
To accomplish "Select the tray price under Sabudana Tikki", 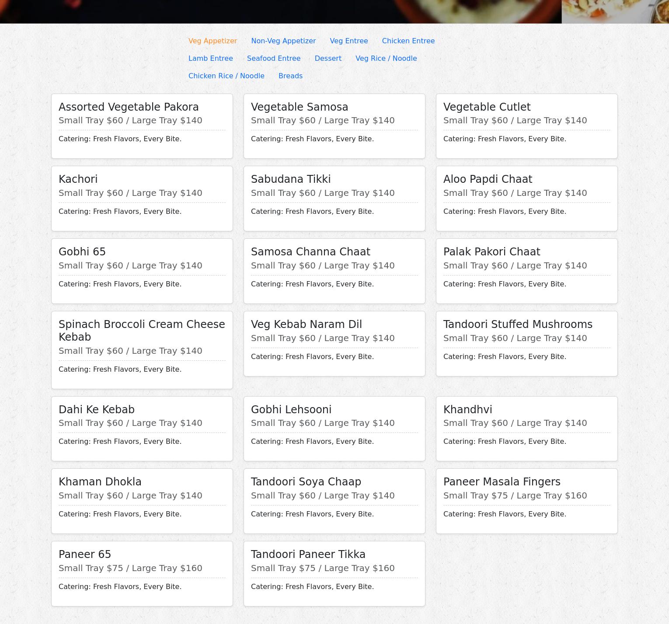I will pos(323,193).
